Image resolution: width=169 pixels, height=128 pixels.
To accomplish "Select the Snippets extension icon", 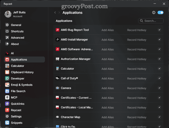I will [7, 123].
